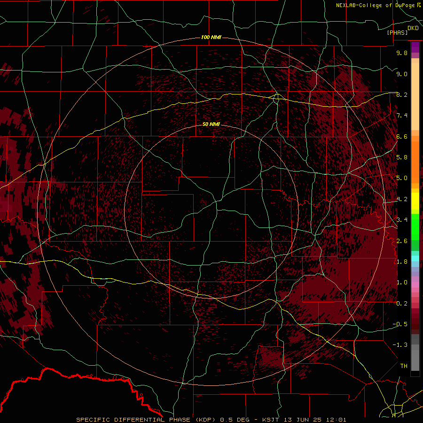The width and height of the screenshot is (423, 423).
Task: Click the 3.4 legend value
Action: point(402,220)
